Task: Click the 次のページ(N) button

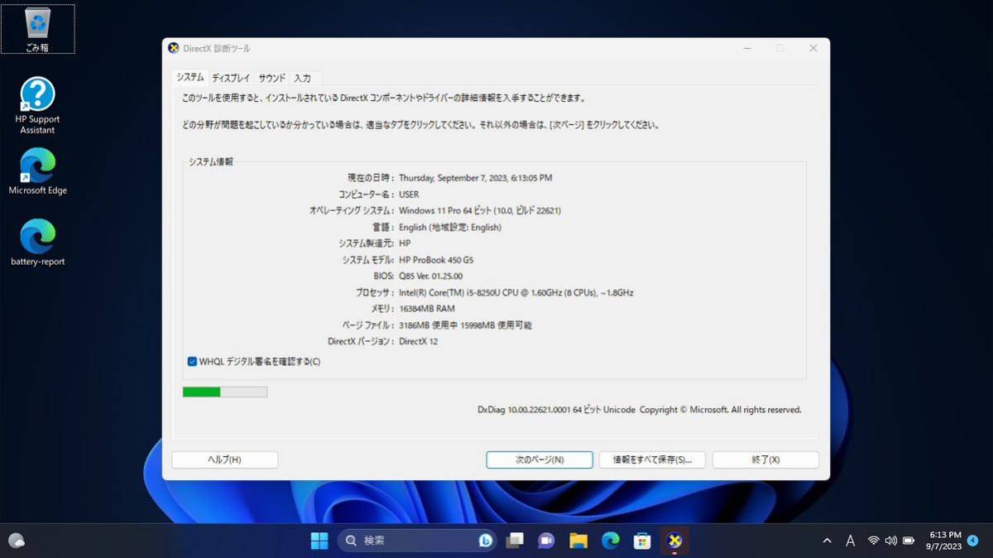Action: [540, 459]
